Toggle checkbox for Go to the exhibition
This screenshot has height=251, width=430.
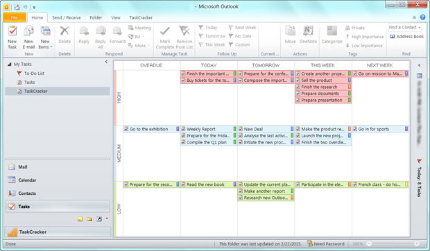click(126, 129)
